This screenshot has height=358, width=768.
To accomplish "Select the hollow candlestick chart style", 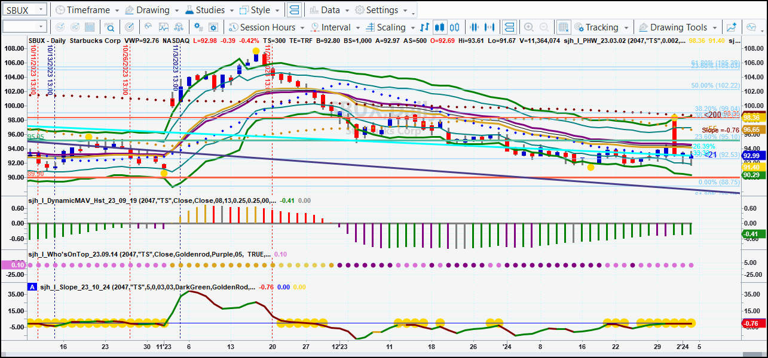I will (455, 27).
